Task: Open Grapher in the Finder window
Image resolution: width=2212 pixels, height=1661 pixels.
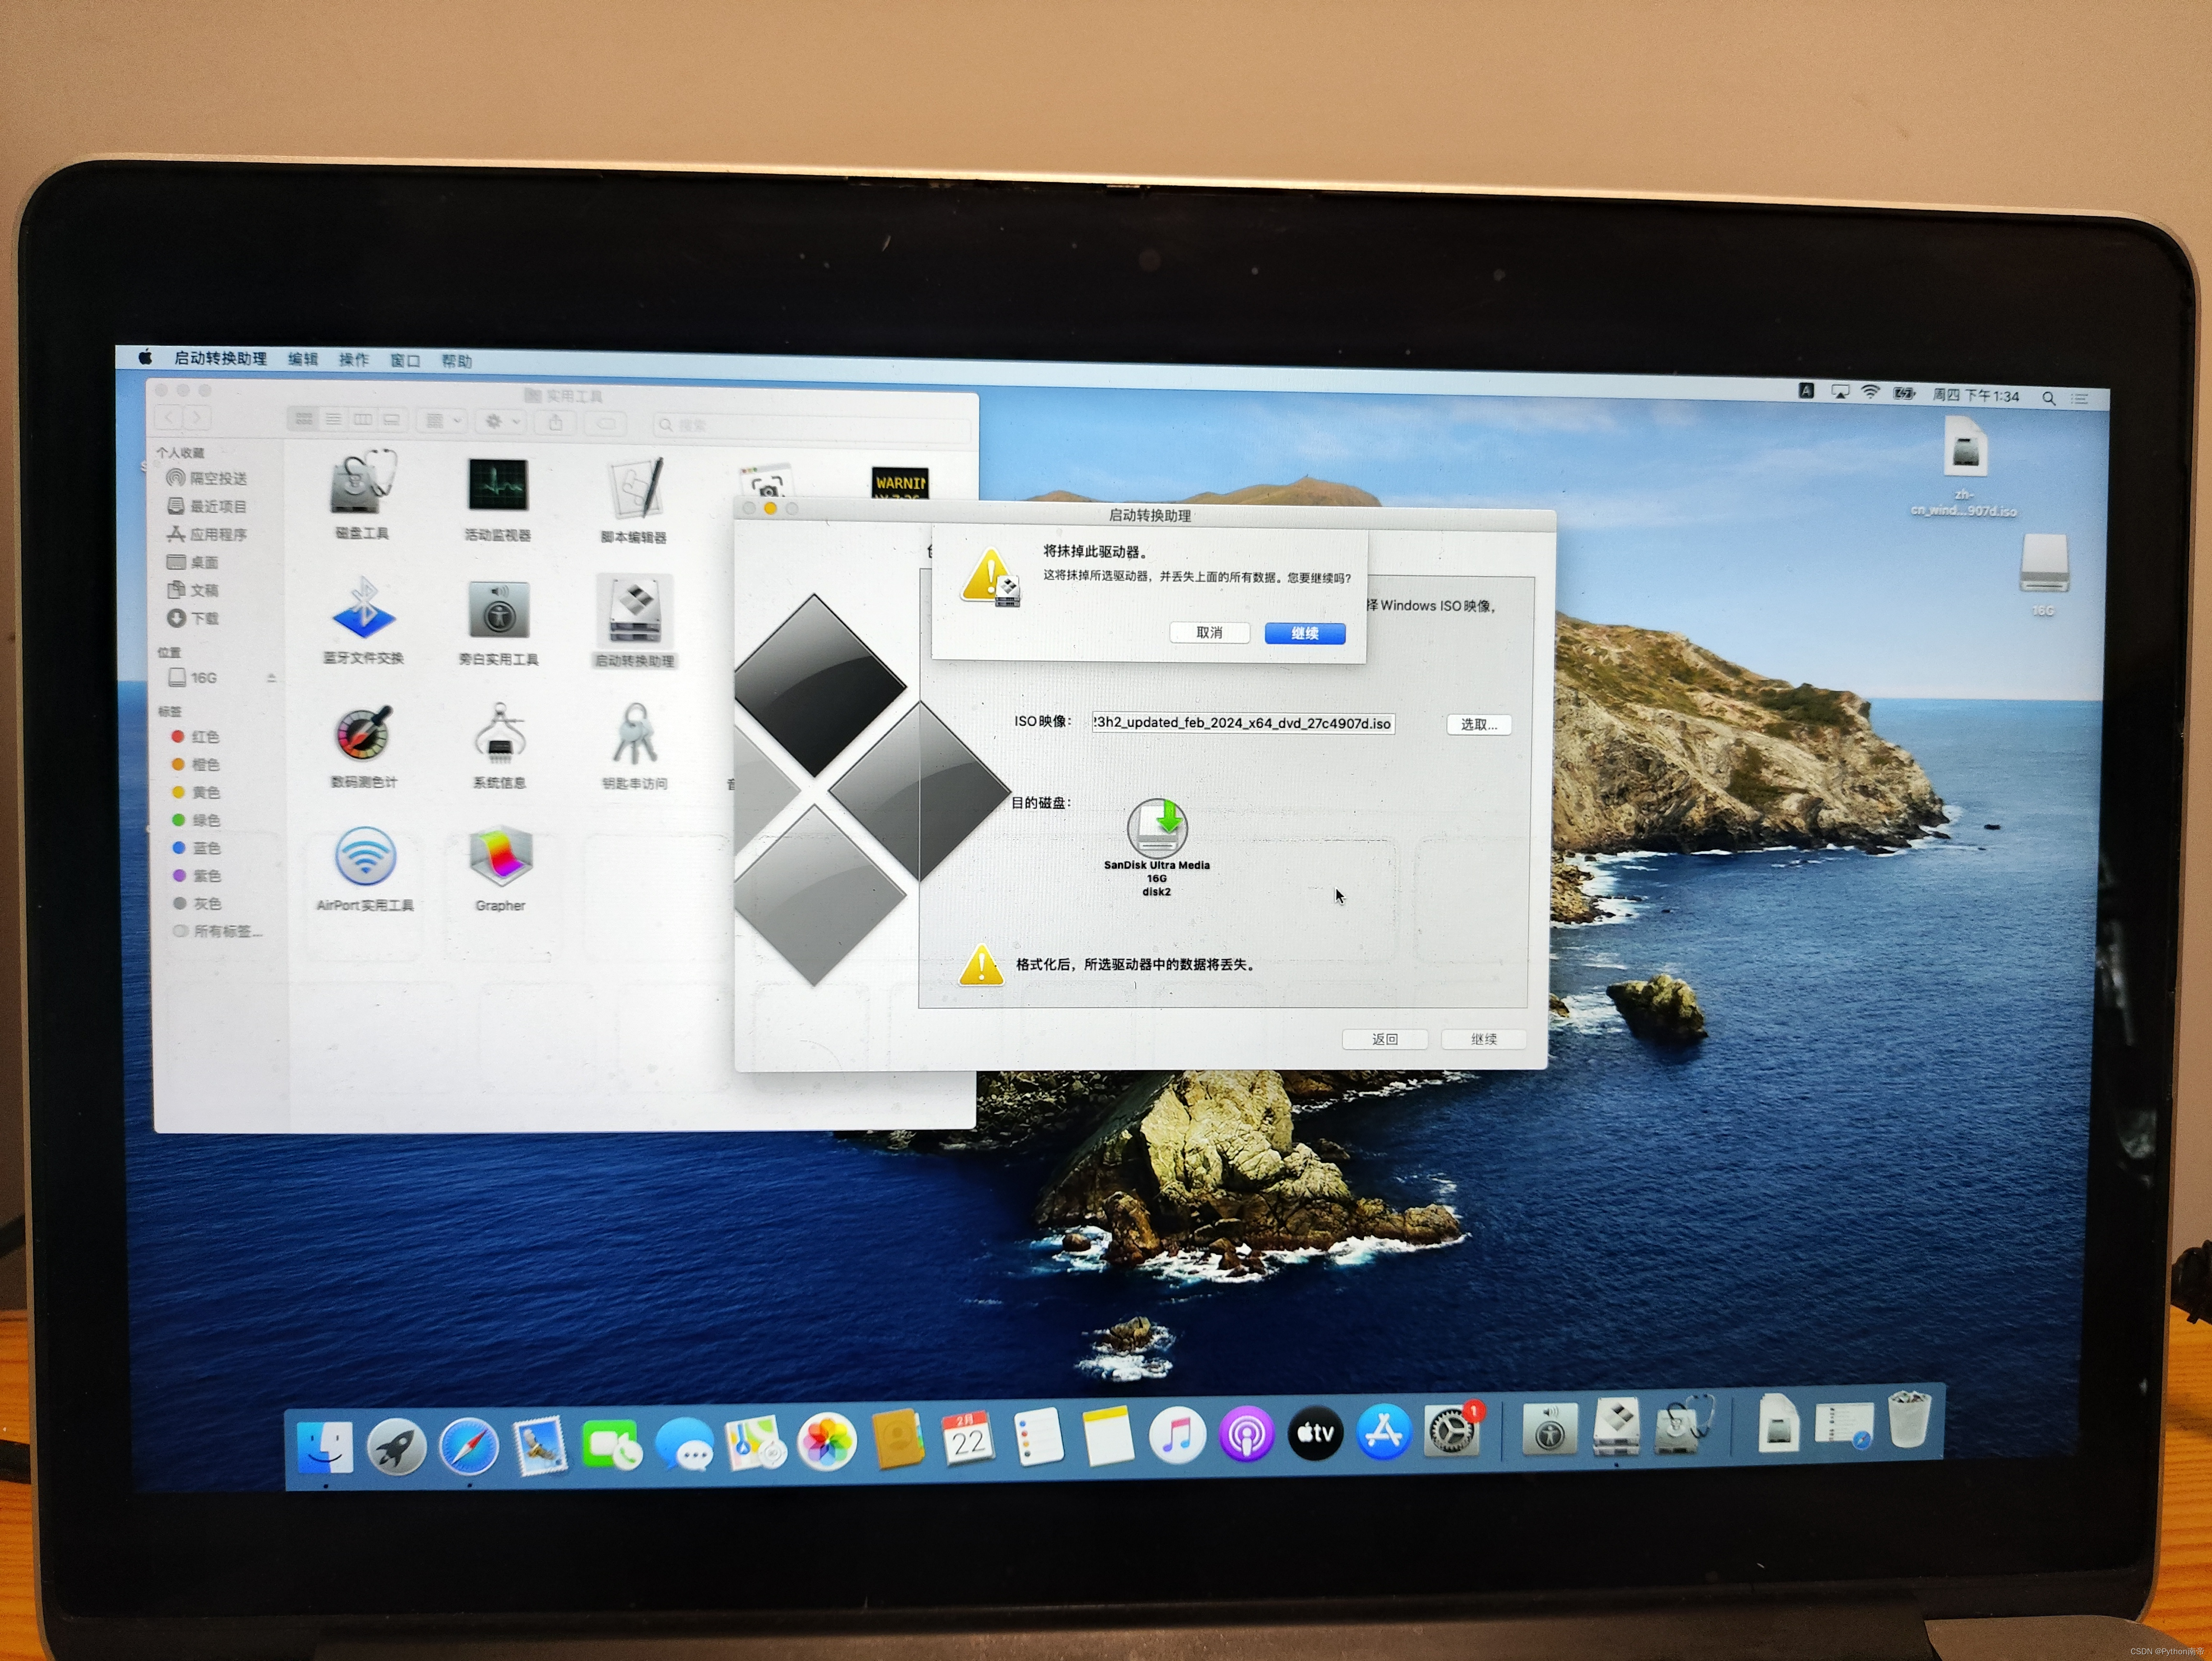Action: click(500, 868)
